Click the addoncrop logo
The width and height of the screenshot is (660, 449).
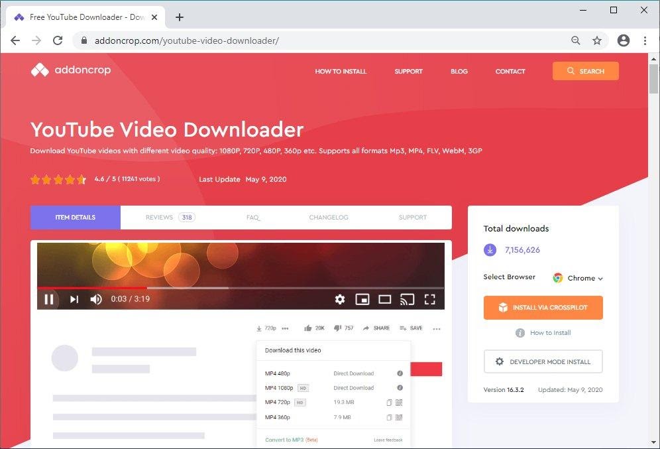71,70
